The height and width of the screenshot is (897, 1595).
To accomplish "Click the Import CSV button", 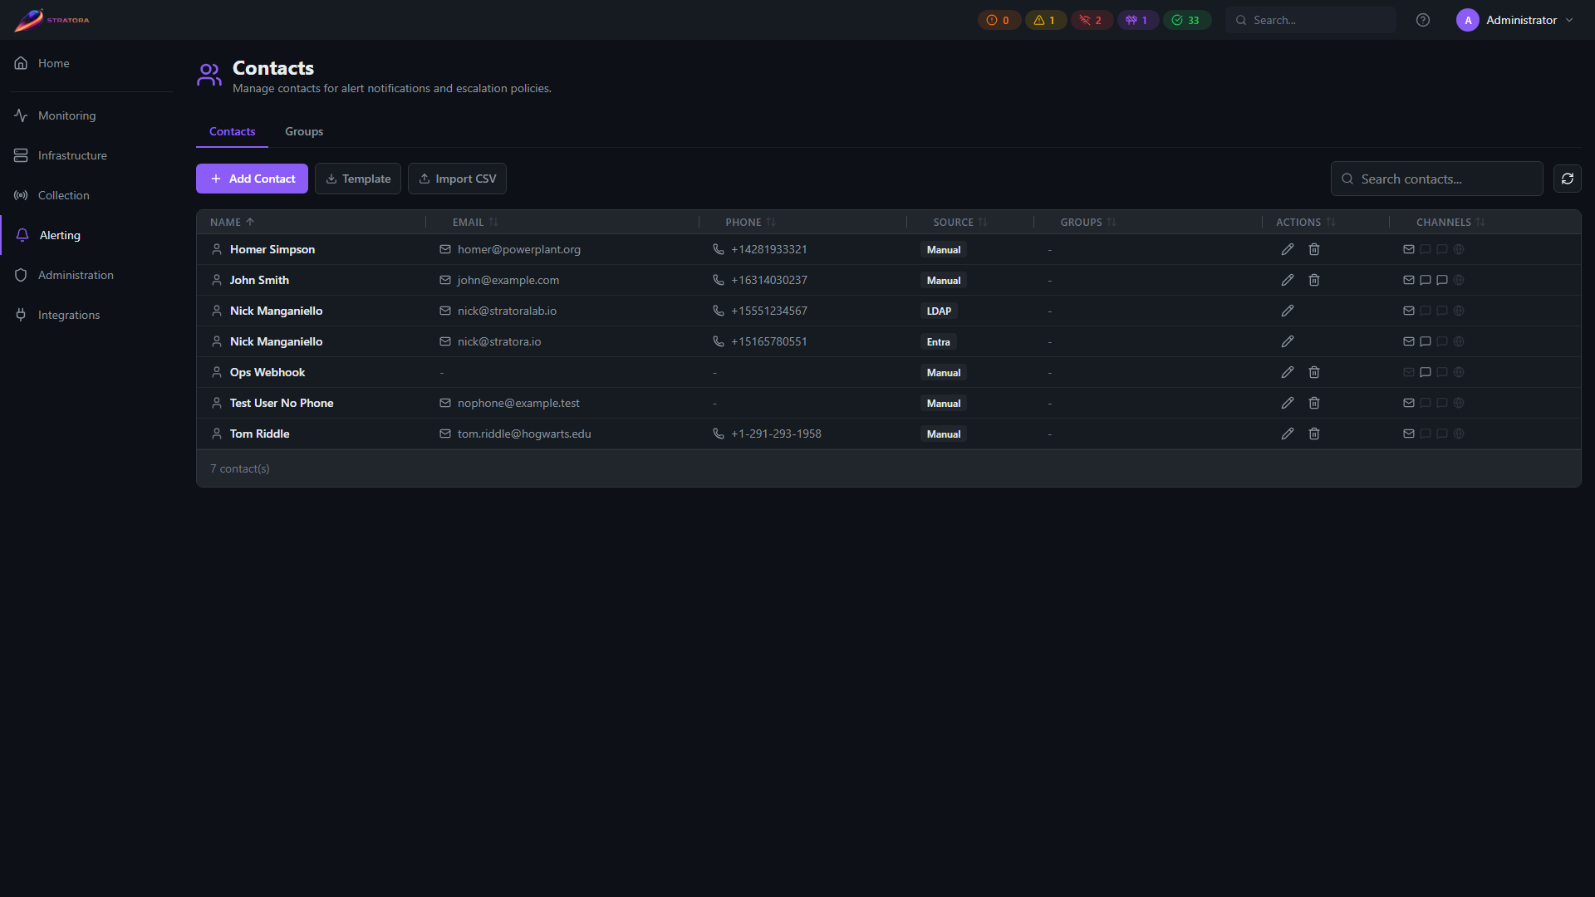I will point(457,179).
